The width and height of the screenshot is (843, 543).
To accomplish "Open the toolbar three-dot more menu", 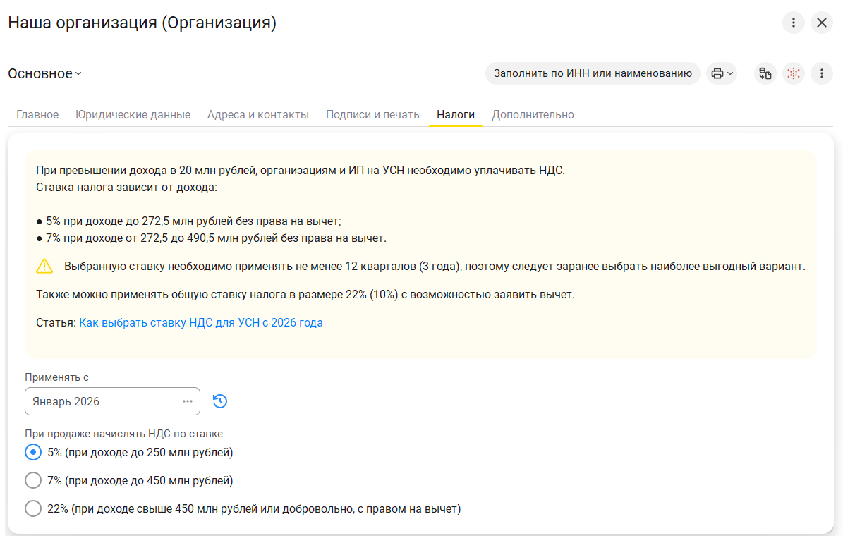I will point(822,73).
